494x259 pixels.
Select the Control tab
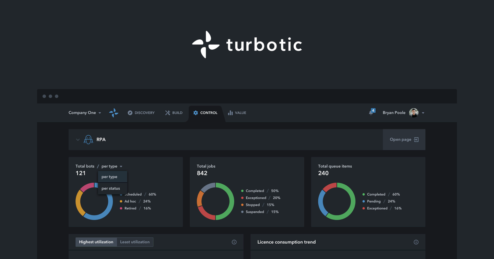205,113
